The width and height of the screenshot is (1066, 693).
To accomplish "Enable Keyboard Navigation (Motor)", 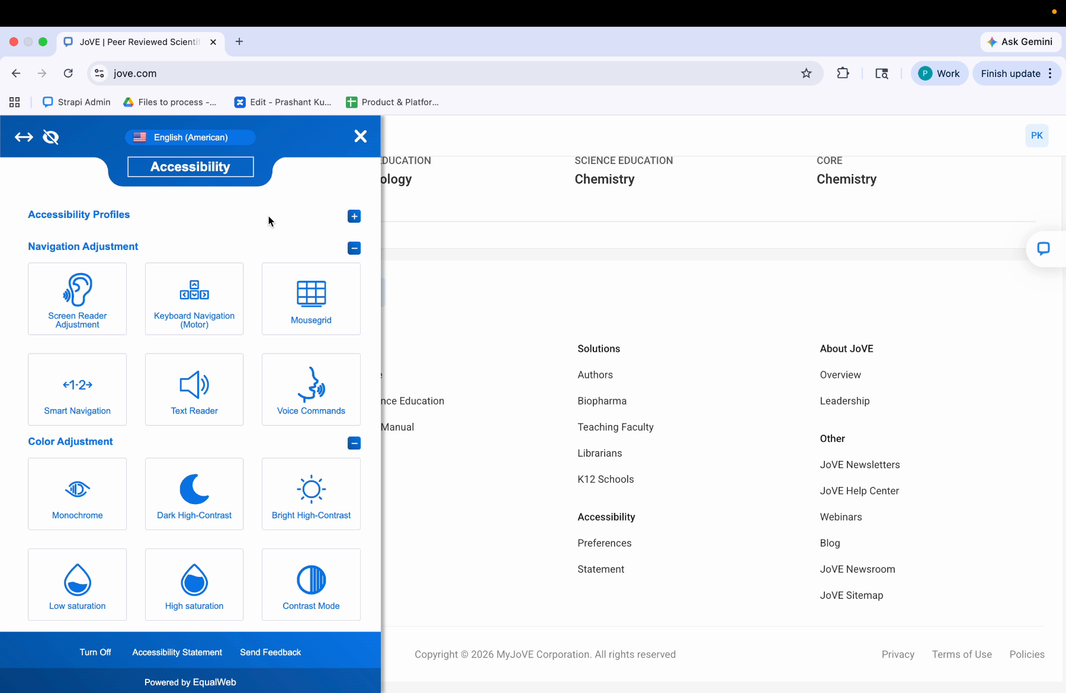I will 194,299.
